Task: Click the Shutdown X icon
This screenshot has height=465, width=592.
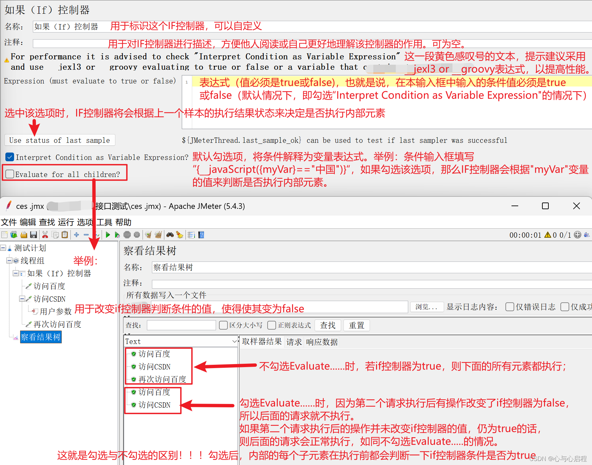Action: [137, 235]
